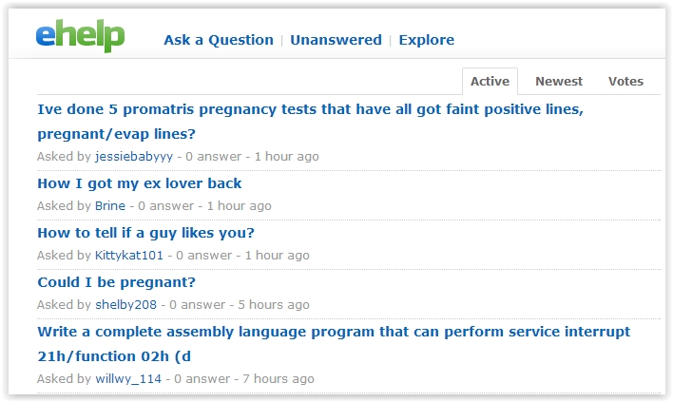The image size is (673, 402).
Task: Click '7 hours ago' timestamp on willwy_114's question
Action: point(279,378)
